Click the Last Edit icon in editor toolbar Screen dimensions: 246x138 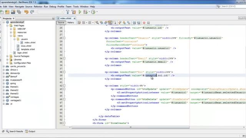click(79, 23)
